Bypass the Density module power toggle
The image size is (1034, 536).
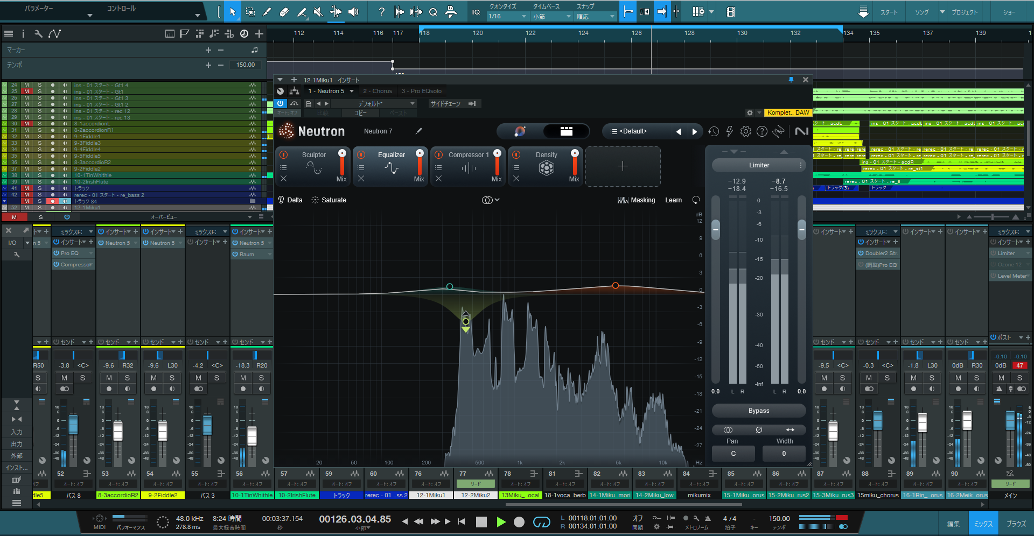click(516, 154)
